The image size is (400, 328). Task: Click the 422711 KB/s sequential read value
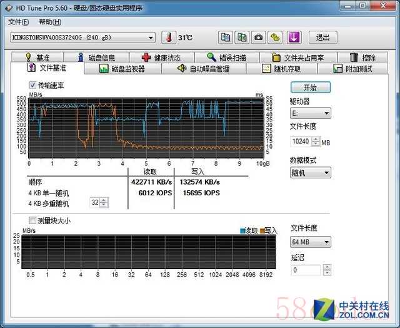[x=151, y=182]
